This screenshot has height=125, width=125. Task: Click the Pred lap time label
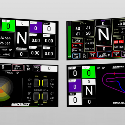coord(116,33)
